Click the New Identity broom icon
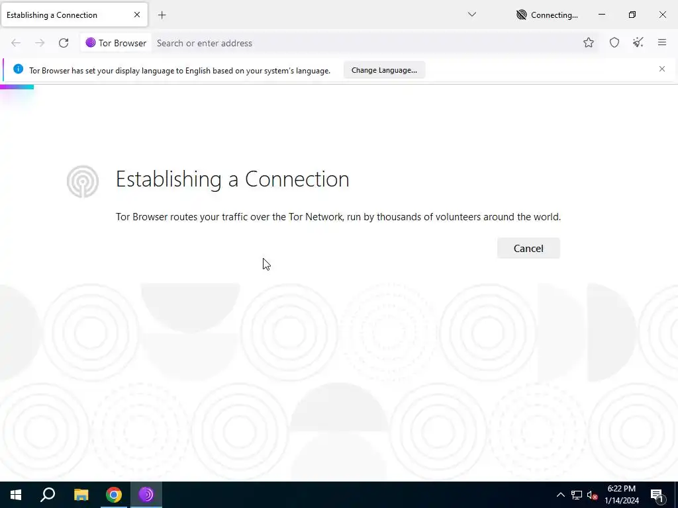This screenshot has width=678, height=508. [638, 42]
